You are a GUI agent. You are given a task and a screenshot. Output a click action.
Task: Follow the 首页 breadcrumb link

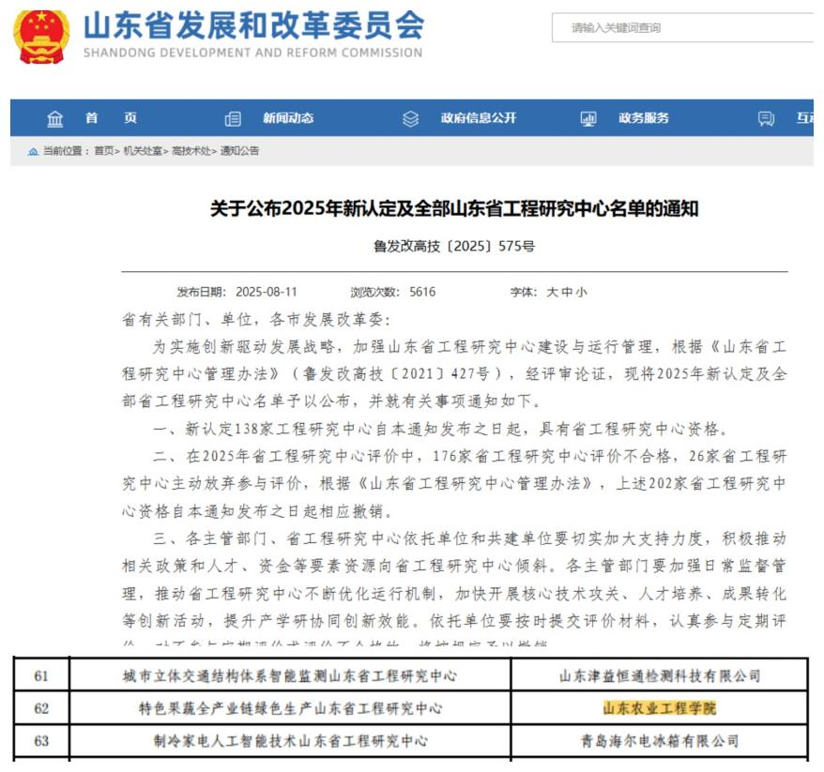click(103, 151)
